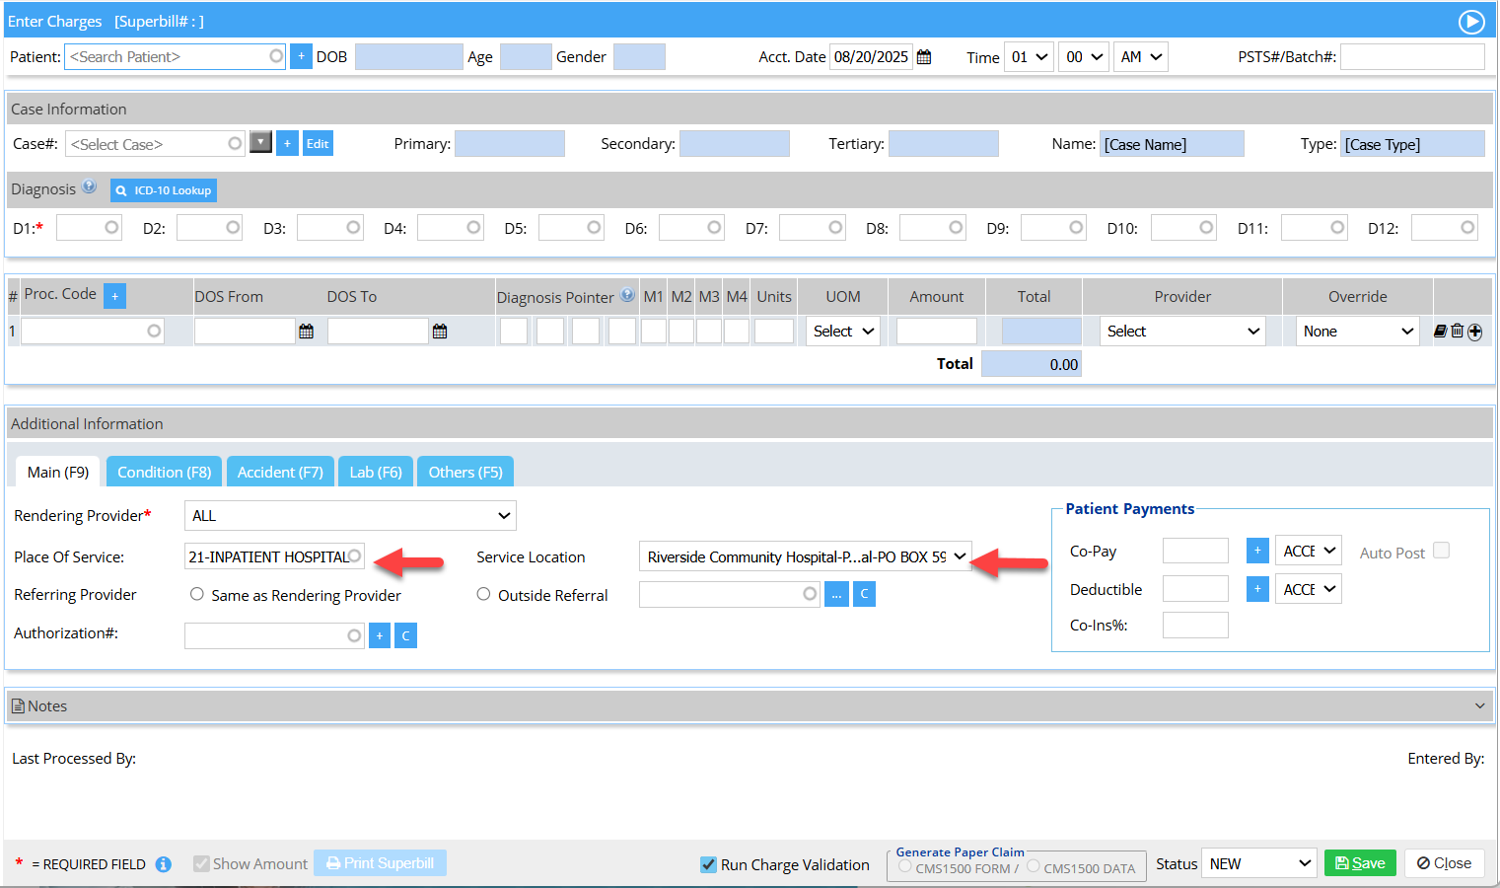Click the green Save button
The height and width of the screenshot is (888, 1500).
pyautogui.click(x=1360, y=863)
